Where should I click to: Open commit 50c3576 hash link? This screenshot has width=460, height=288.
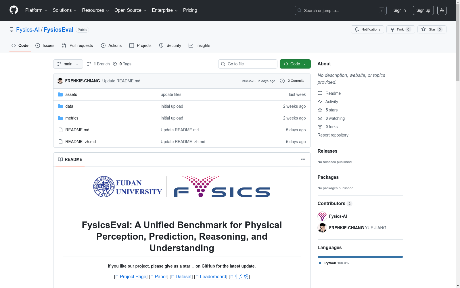pos(249,81)
